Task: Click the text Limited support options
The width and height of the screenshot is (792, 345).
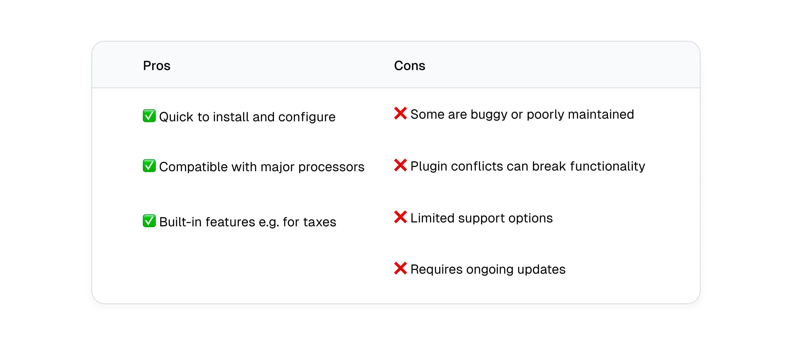Action: pyautogui.click(x=482, y=218)
